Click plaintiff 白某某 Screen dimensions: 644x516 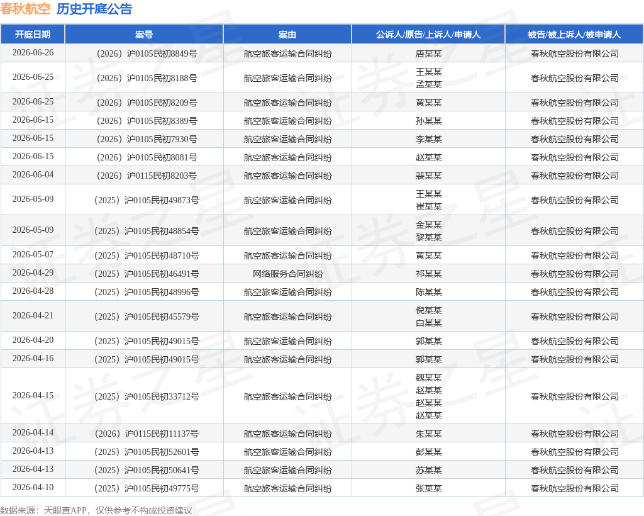coord(429,323)
